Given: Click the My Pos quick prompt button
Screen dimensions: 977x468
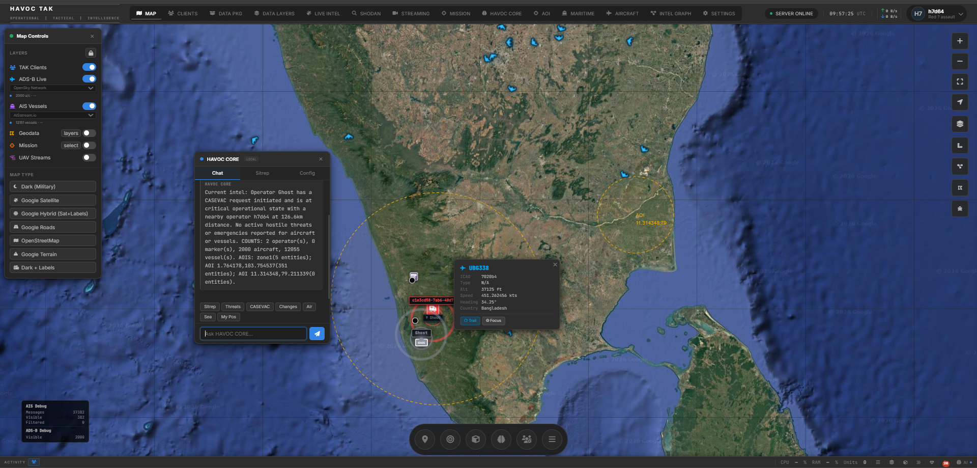Looking at the screenshot, I should pos(228,317).
